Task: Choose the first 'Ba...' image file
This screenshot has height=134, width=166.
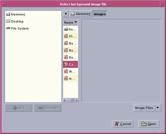Action: pyautogui.click(x=71, y=43)
